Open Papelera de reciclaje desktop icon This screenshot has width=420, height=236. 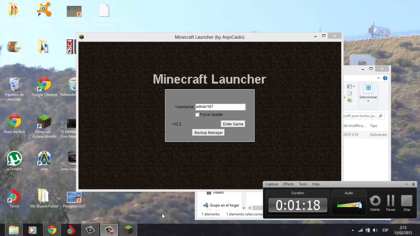pos(14,89)
